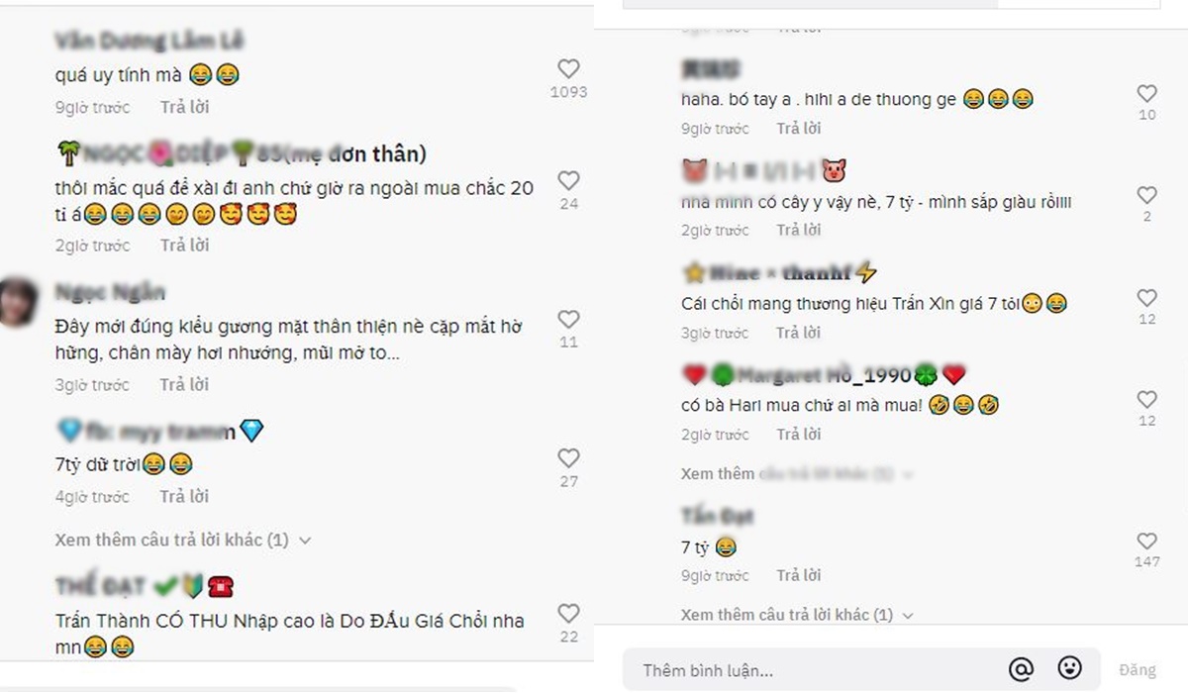The width and height of the screenshot is (1188, 693).
Task: Expand more replies under the '7 tỷ' comment
Action: 797,615
